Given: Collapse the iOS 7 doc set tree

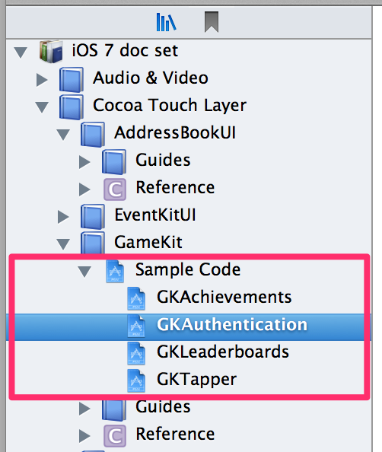Looking at the screenshot, I should [x=21, y=53].
